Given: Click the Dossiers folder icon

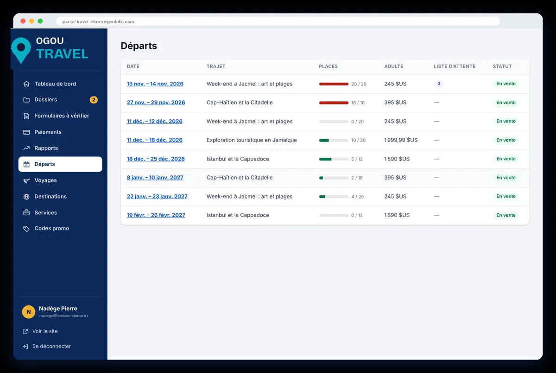Looking at the screenshot, I should click(26, 100).
